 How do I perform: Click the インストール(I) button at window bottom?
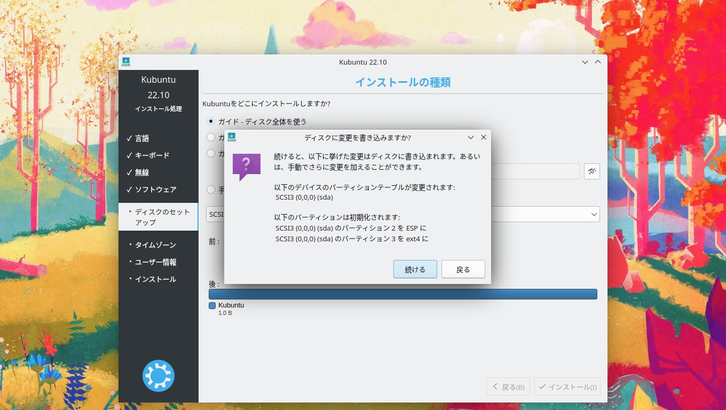pos(567,387)
